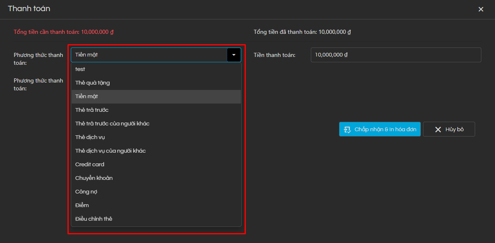The width and height of the screenshot is (495, 243).
Task: Open the Tiền mặt payment method combo box
Action: (149, 55)
